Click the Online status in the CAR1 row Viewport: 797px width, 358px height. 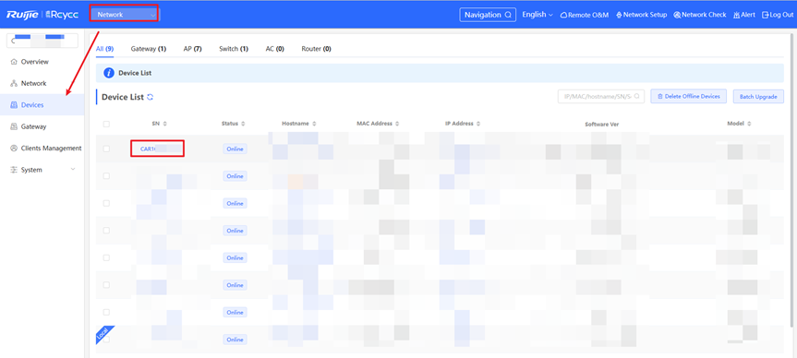(235, 149)
